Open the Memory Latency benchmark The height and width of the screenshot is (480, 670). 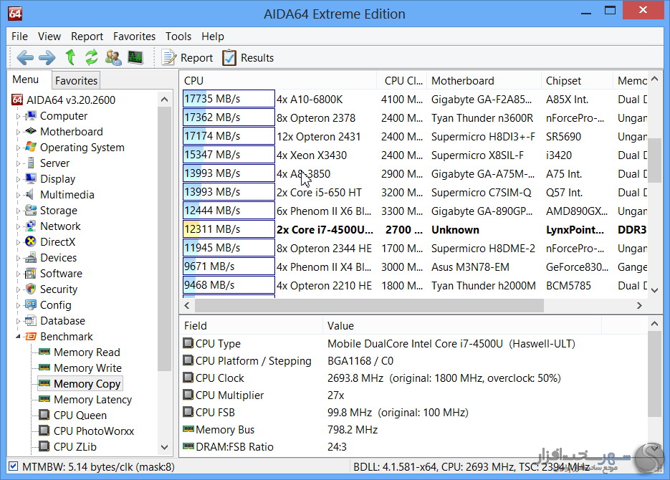[92, 400]
